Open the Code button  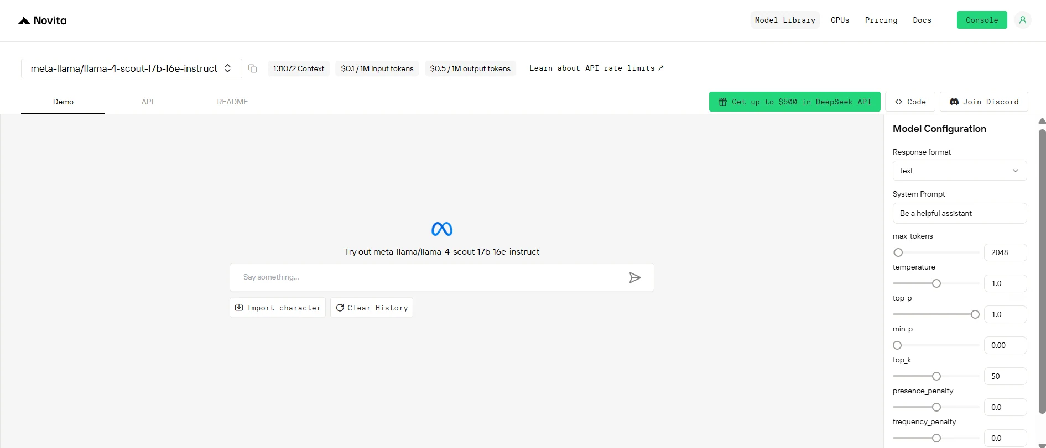coord(910,102)
